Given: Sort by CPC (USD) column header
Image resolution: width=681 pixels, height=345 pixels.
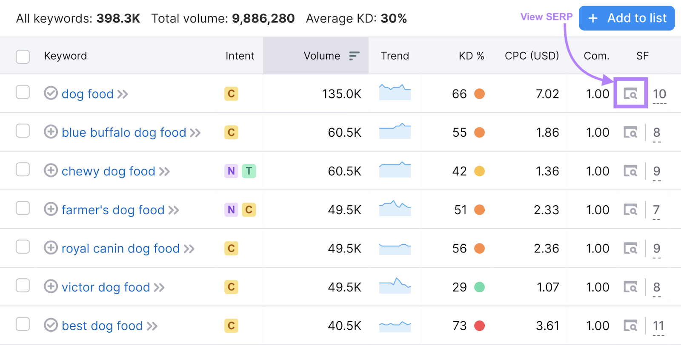Looking at the screenshot, I should coord(532,56).
